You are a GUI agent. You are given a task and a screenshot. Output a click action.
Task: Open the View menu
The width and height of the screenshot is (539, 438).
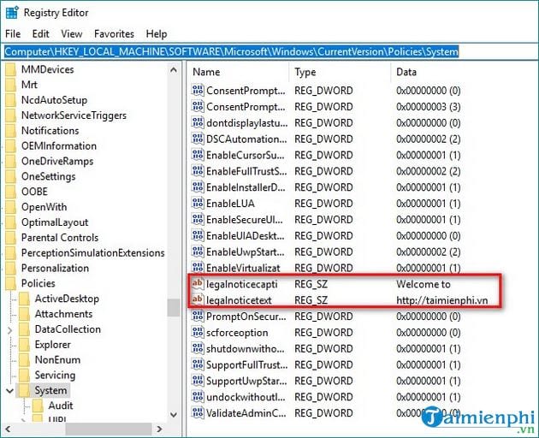[x=72, y=33]
